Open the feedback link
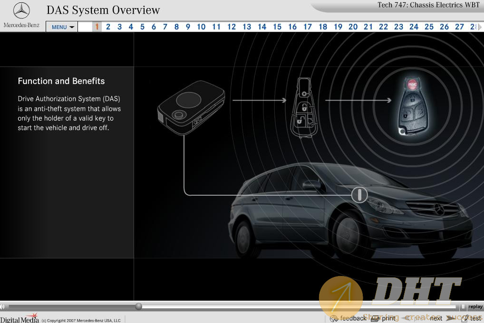The width and height of the screenshot is (484, 323). click(x=348, y=318)
